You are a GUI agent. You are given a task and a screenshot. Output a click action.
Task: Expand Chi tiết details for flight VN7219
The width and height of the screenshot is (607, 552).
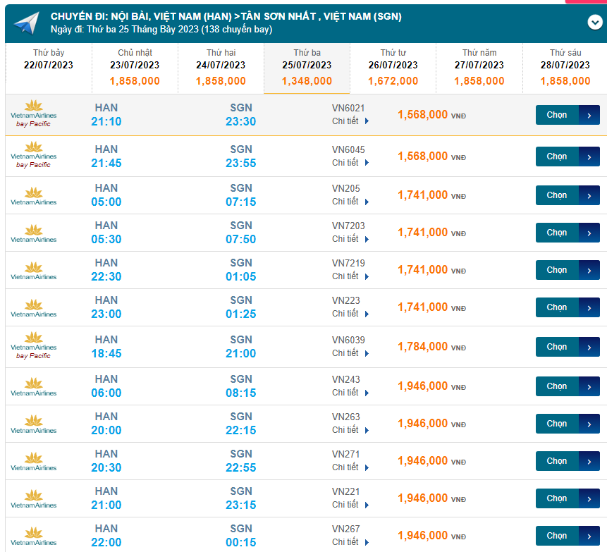point(350,276)
